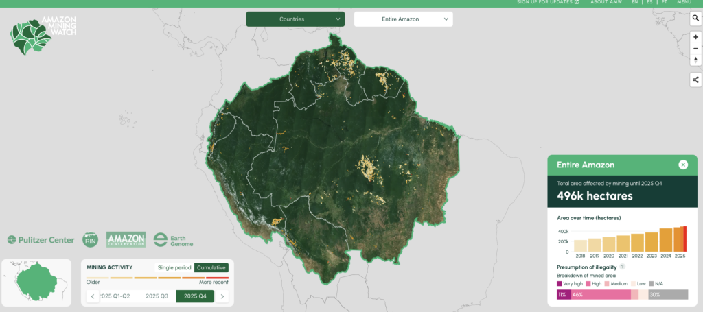Zoom in on the map

(695, 37)
